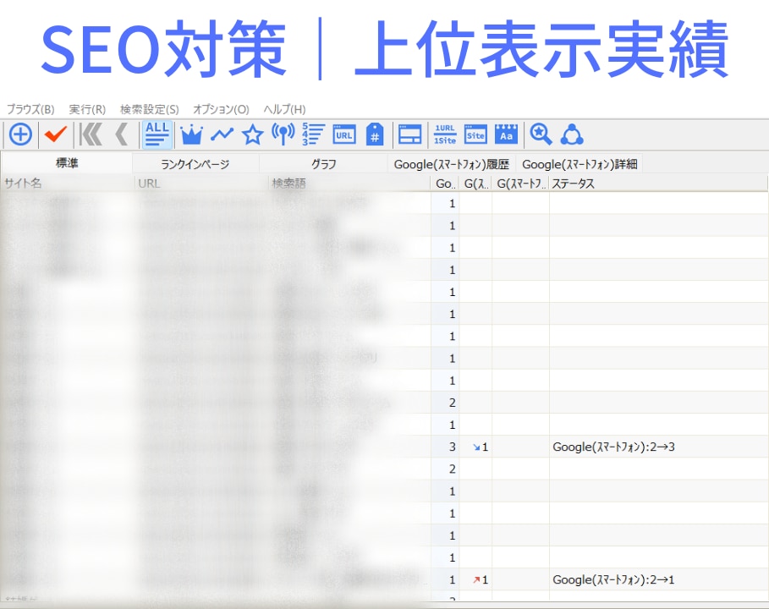769x609 pixels.
Task: Sort by the G(スマートフ.. column header
Action: point(521,184)
